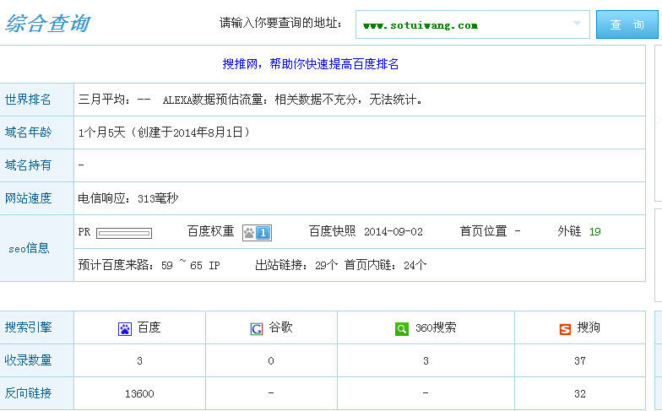Viewport: 662px width, 411px height.
Task: Click the 360搜索 column header text
Action: click(436, 327)
